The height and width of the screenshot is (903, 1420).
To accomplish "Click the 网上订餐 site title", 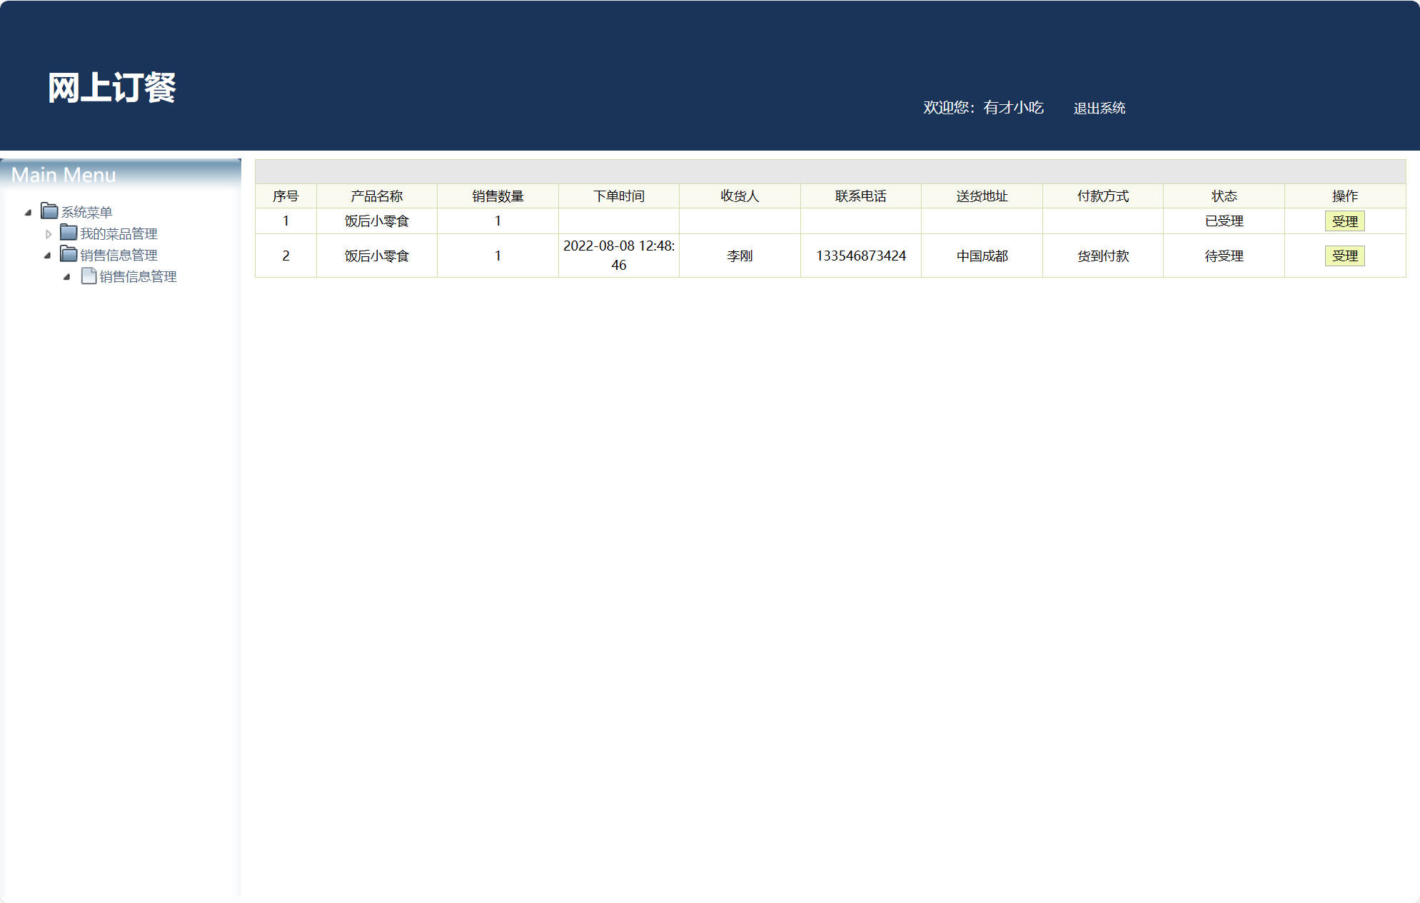I will 112,87.
